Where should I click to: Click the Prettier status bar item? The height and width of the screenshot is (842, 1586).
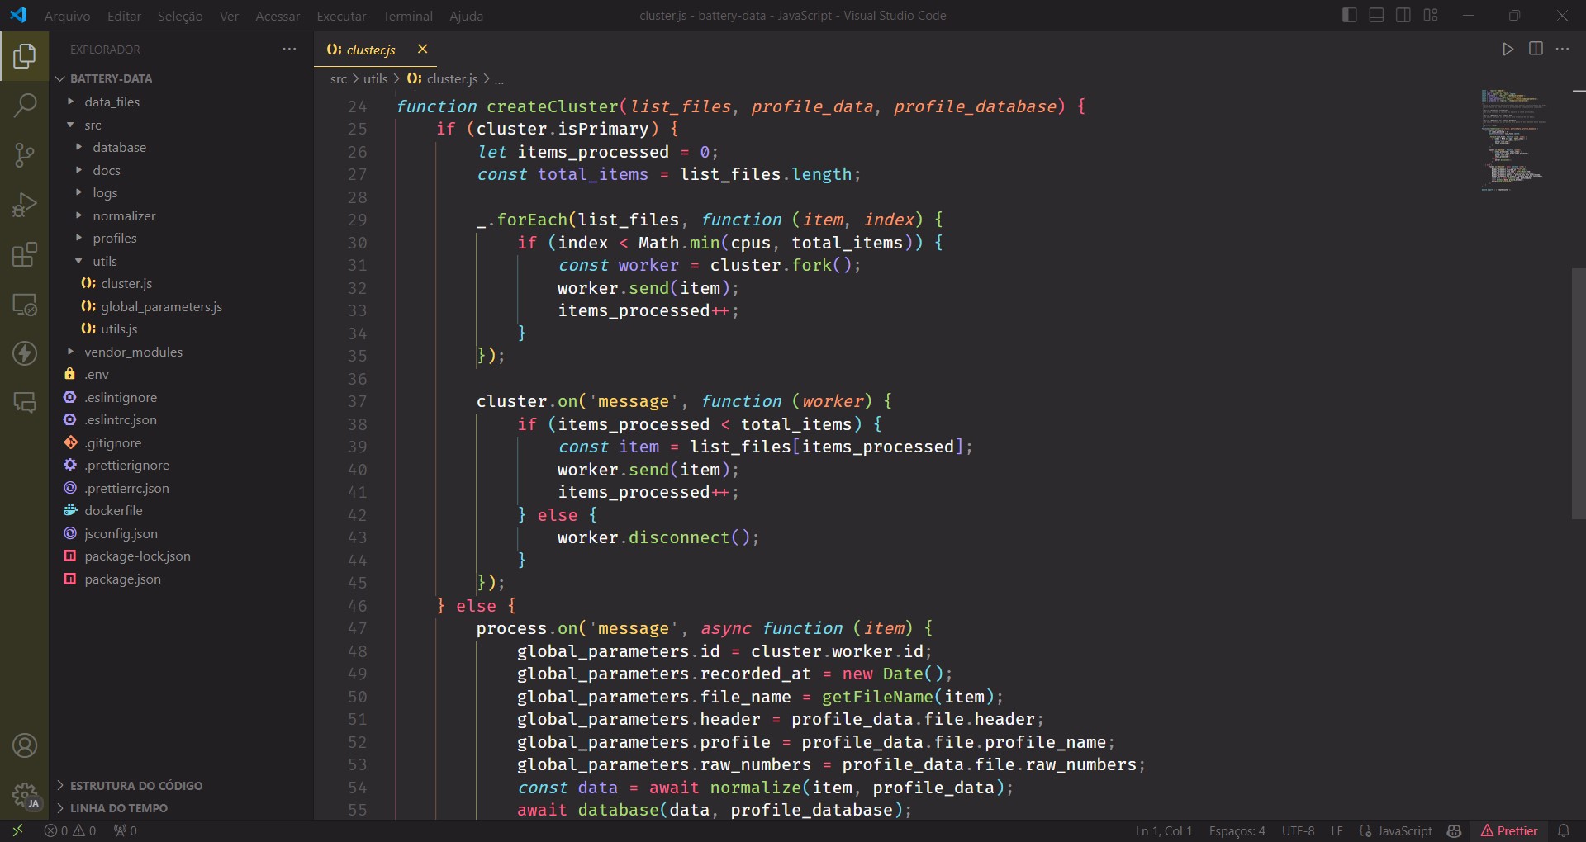pyautogui.click(x=1509, y=830)
